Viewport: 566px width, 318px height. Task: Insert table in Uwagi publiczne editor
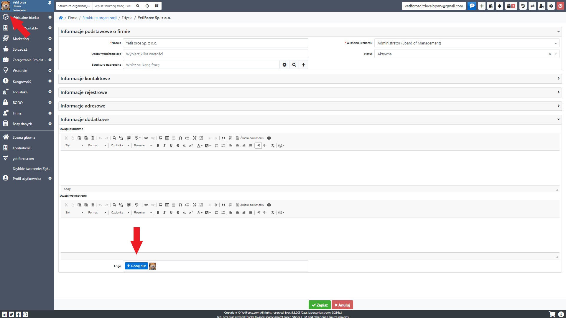167,138
